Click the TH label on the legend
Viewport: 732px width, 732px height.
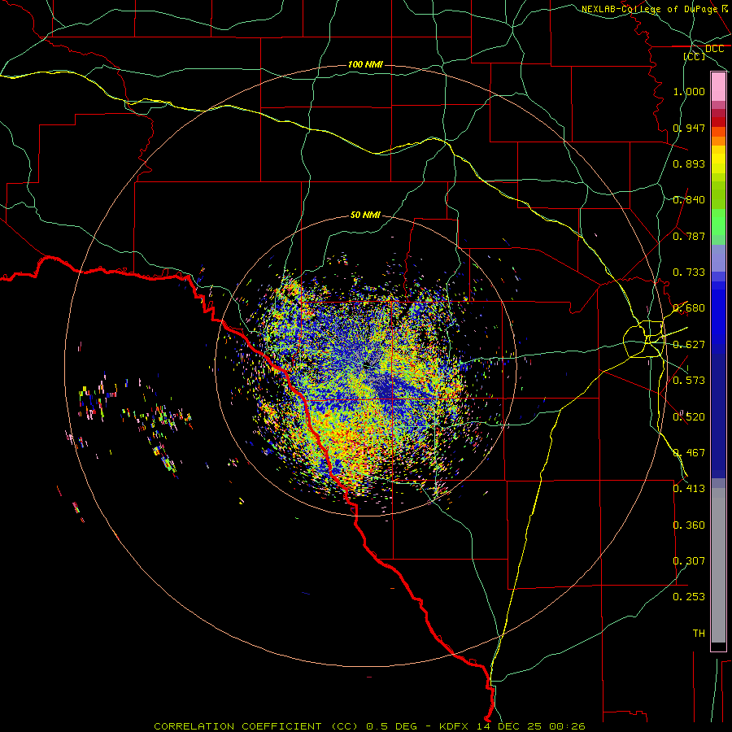click(699, 634)
